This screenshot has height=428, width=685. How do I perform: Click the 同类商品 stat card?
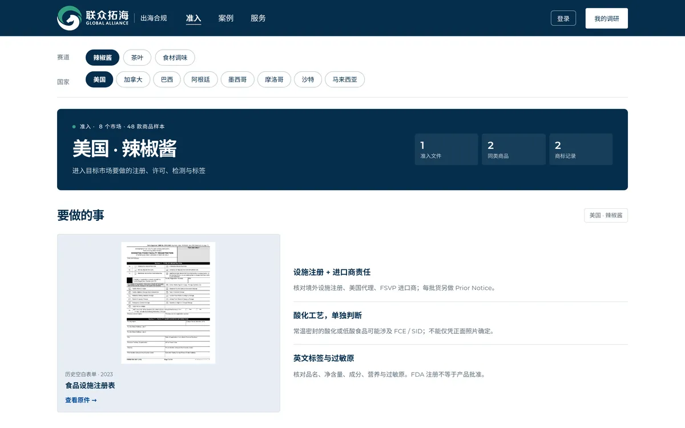[514, 150]
